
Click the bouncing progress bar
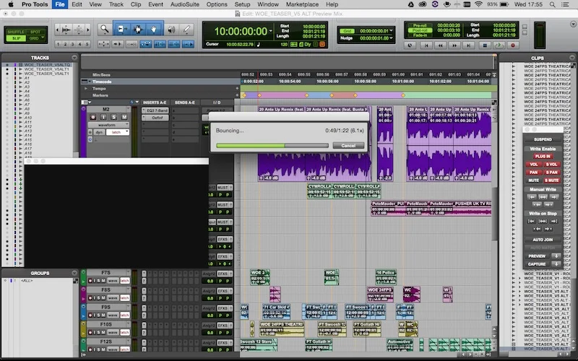272,146
